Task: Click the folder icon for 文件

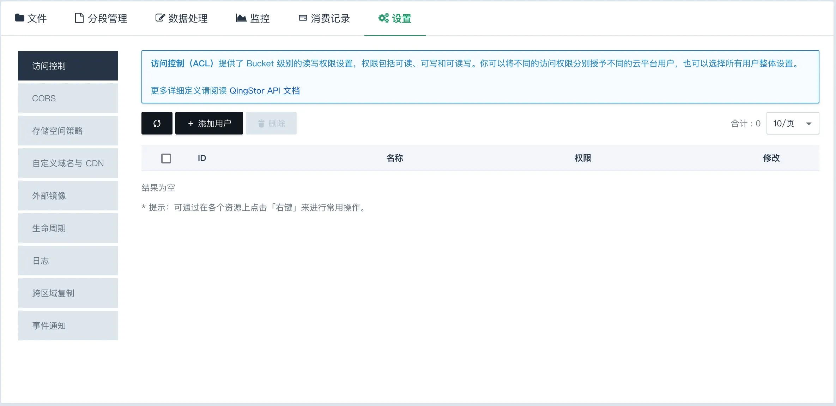Action: click(20, 18)
